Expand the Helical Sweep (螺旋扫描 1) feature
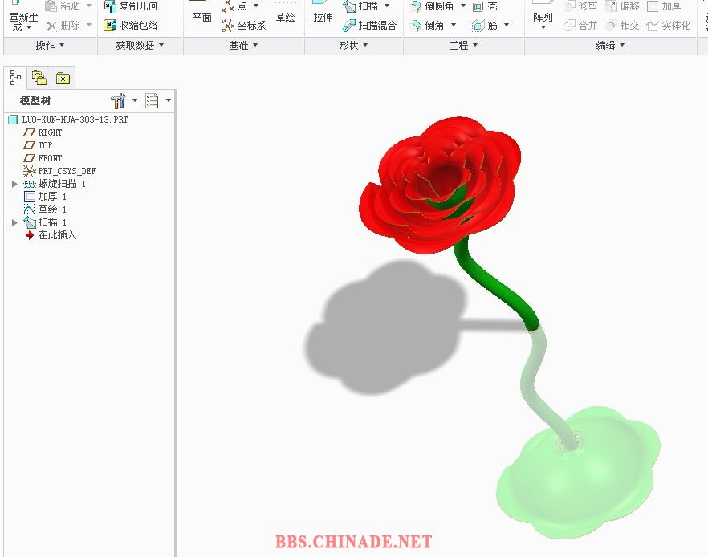The width and height of the screenshot is (708, 557). [x=14, y=184]
